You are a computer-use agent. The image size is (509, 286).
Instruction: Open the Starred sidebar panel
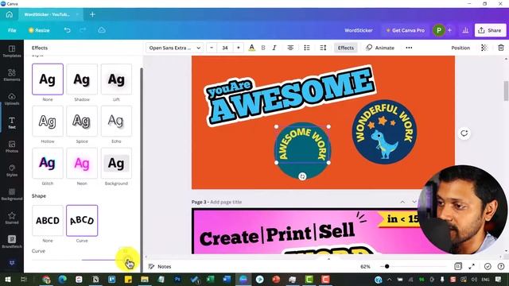click(x=12, y=218)
